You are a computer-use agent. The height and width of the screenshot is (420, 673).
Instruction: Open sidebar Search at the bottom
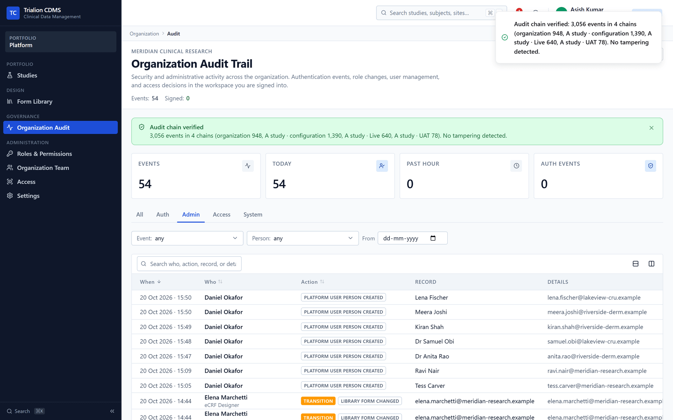(x=26, y=411)
